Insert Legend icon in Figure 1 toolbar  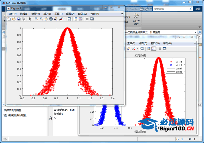pyautogui.click(x=81, y=19)
